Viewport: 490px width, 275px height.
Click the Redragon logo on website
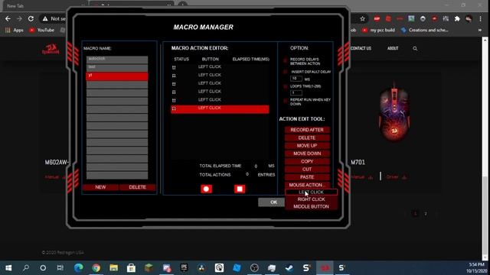tap(51, 49)
